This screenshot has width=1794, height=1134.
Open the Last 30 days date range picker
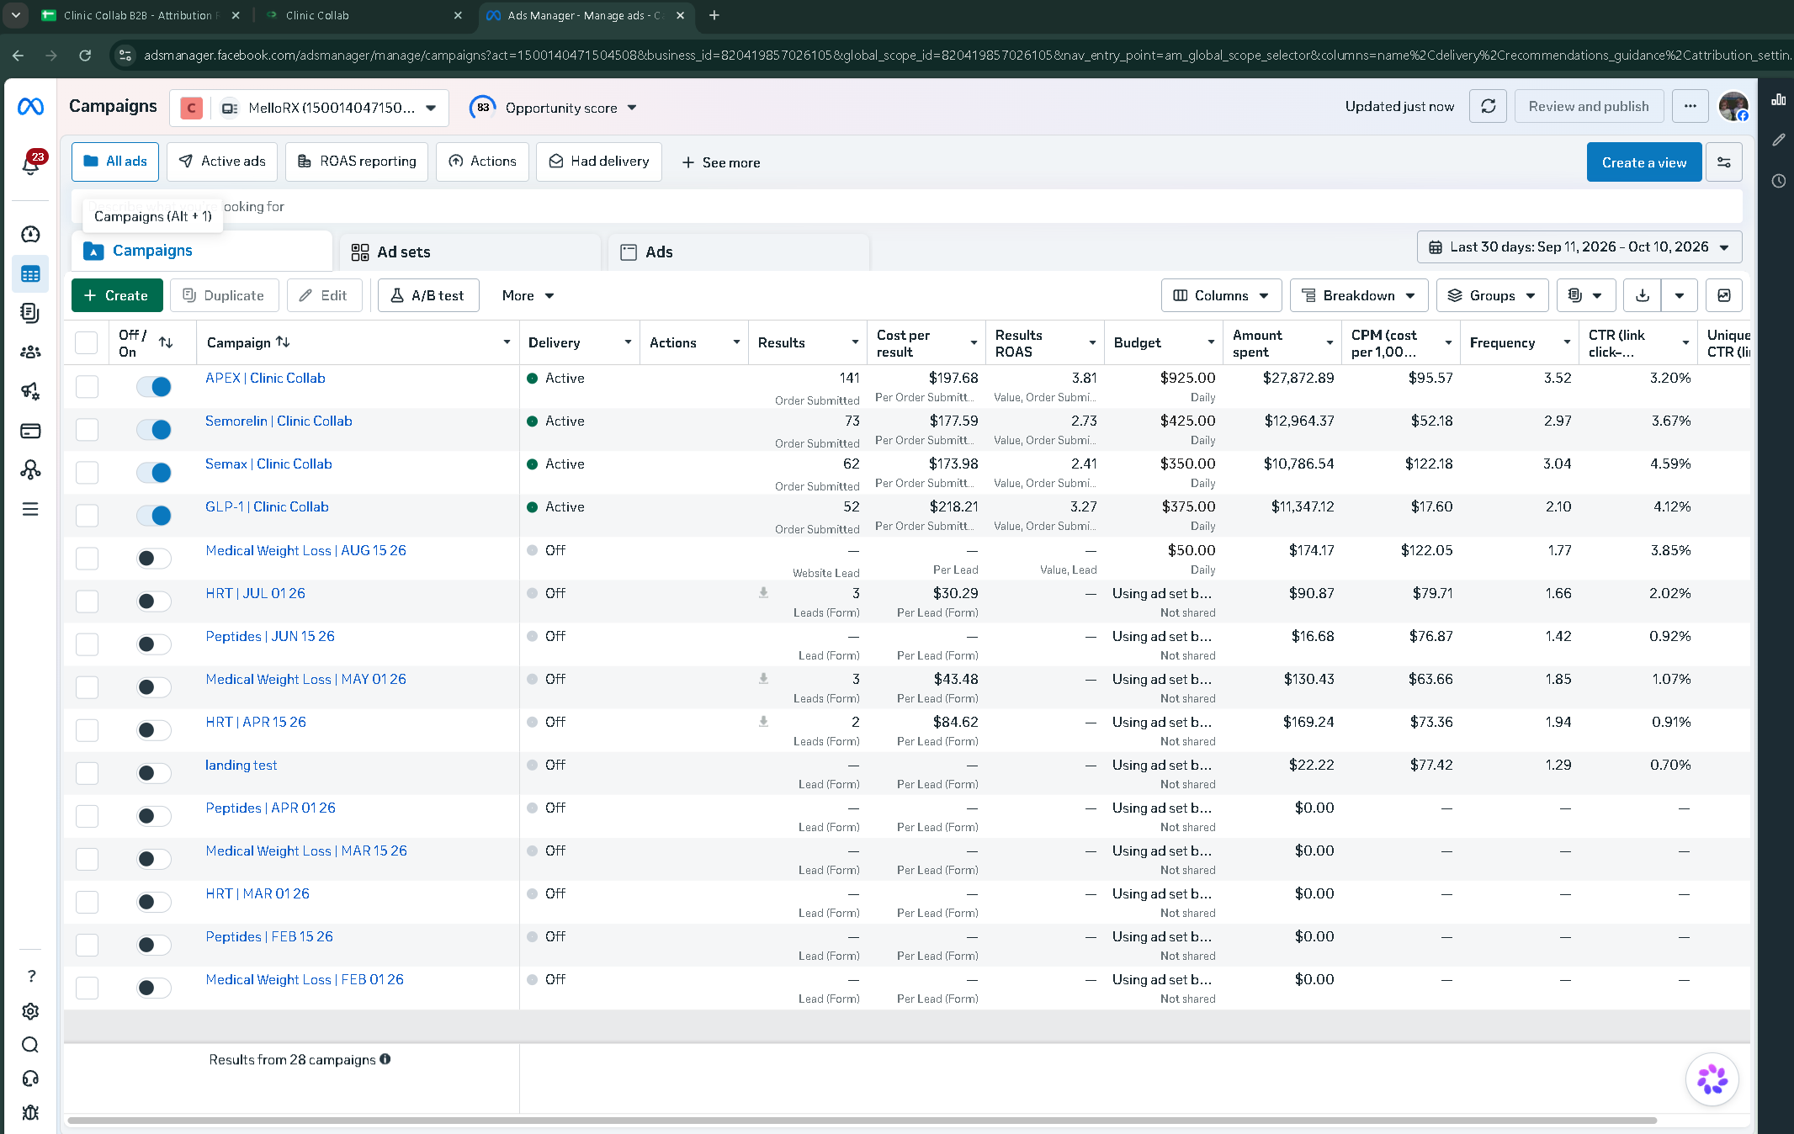[x=1579, y=247]
